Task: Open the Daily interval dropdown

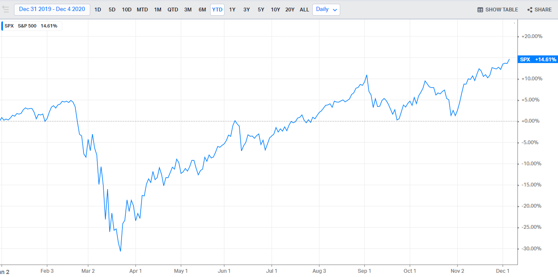Action: [x=326, y=9]
